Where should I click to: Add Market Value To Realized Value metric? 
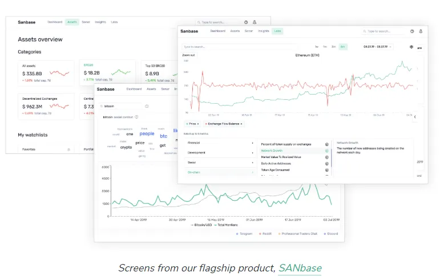(x=326, y=157)
